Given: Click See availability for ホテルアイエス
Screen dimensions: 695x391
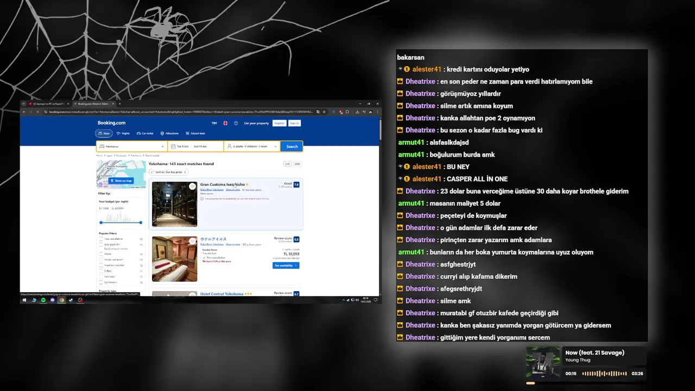Looking at the screenshot, I should [286, 266].
